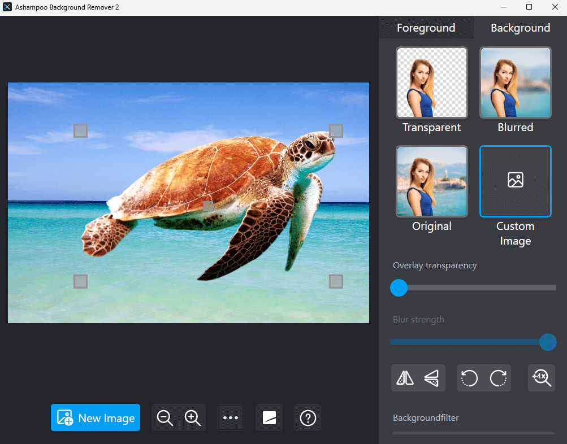The image size is (567, 444).
Task: Select the Zoom in tool
Action: [x=192, y=417]
